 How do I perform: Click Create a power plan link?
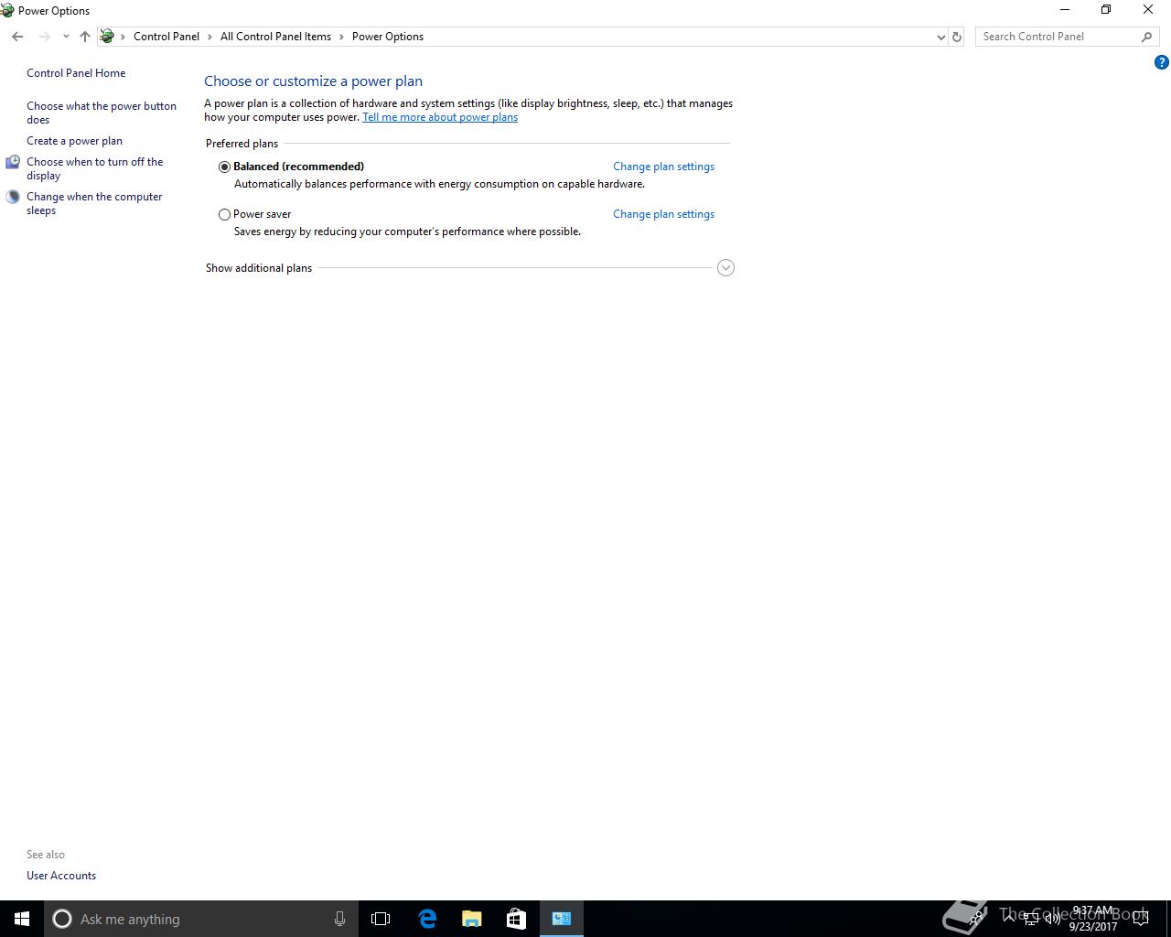(x=74, y=141)
